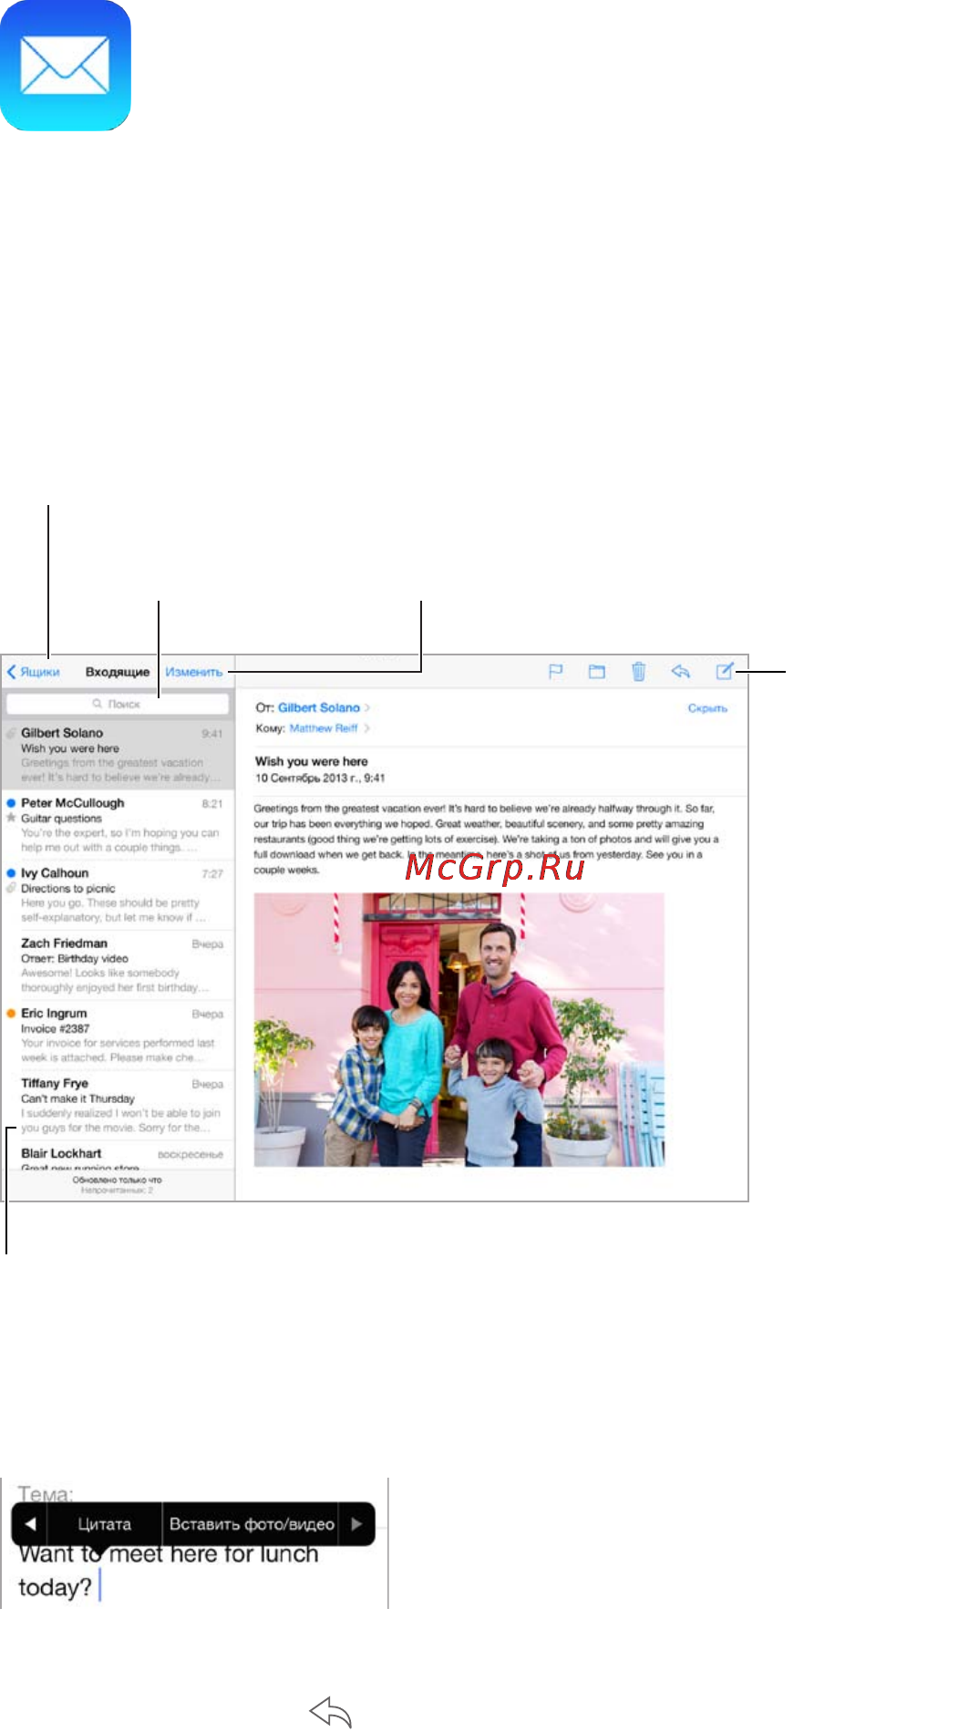The height and width of the screenshot is (1732, 979).
Task: Choose Вставить фото/видео from the popup
Action: point(252,1523)
